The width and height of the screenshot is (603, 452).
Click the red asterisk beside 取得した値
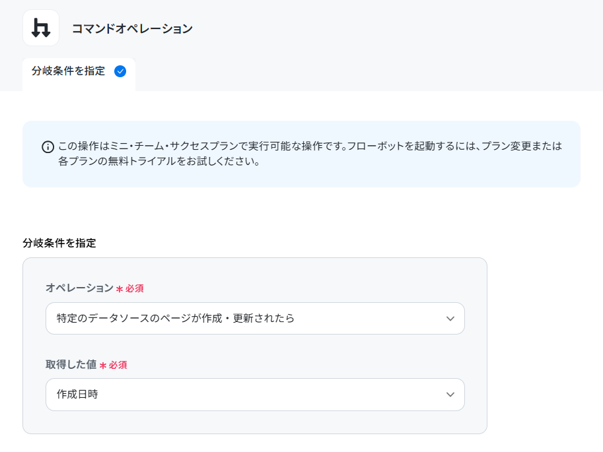click(102, 365)
